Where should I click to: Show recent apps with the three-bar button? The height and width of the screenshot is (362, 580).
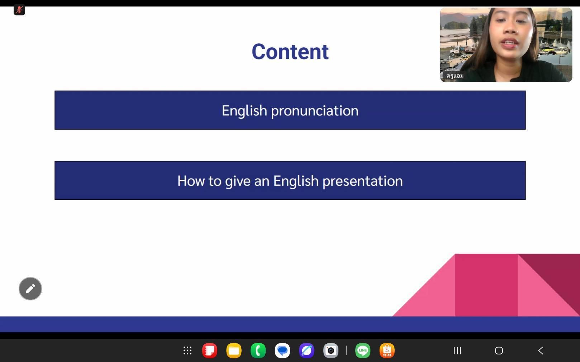pyautogui.click(x=457, y=351)
